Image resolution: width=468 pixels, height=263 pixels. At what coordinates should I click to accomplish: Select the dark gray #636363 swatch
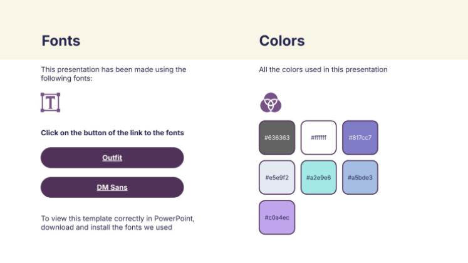coord(276,137)
